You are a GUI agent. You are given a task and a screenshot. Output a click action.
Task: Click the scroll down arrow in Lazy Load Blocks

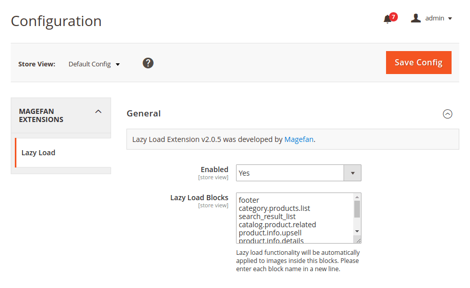coord(357,231)
